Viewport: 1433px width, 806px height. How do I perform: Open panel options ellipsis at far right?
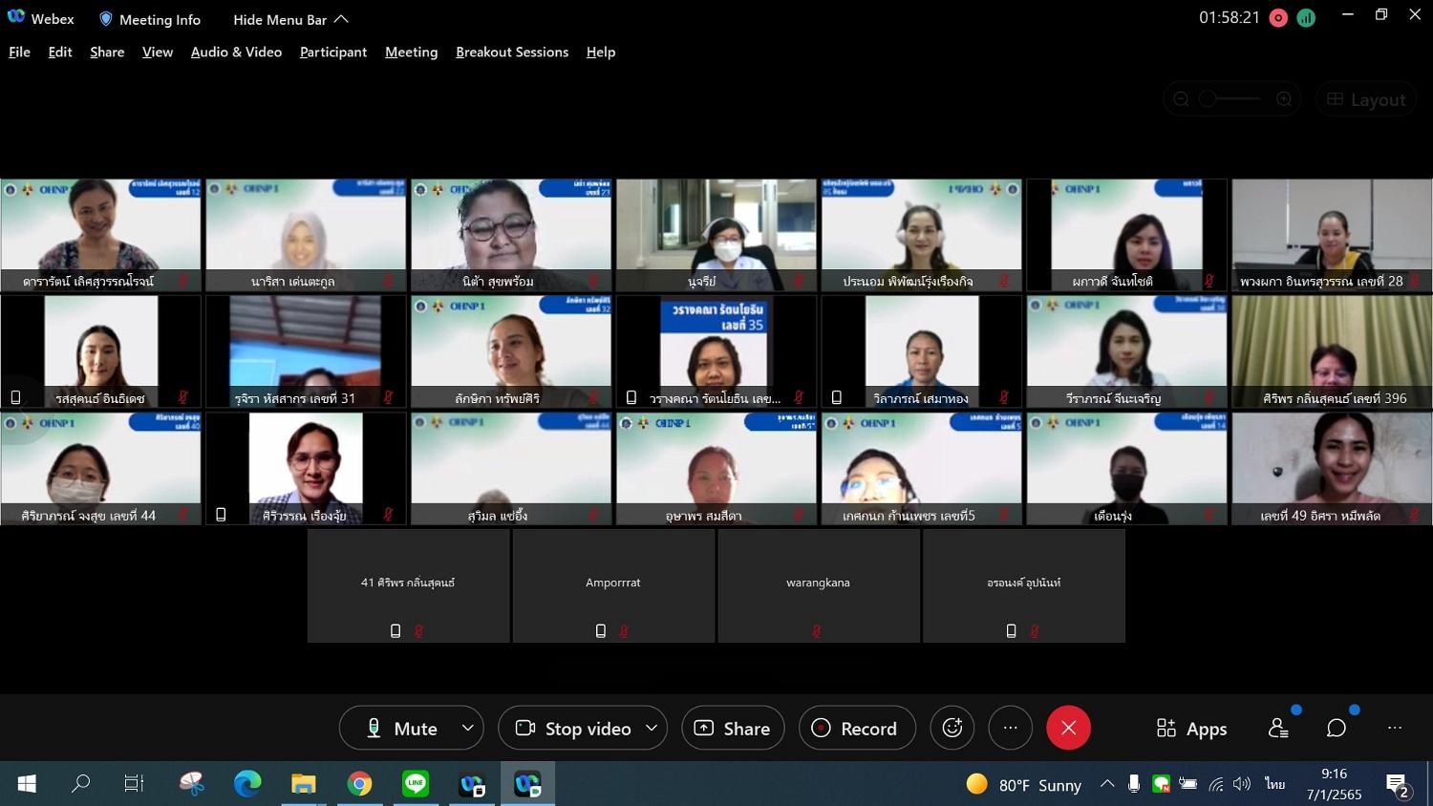pos(1395,728)
